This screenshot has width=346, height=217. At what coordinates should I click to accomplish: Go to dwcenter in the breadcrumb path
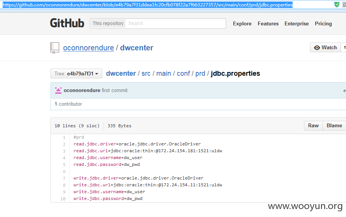click(121, 73)
